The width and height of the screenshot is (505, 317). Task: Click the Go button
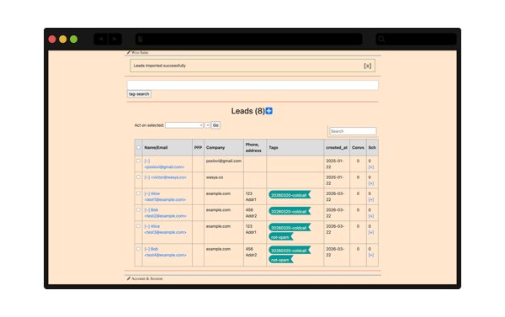click(x=215, y=125)
